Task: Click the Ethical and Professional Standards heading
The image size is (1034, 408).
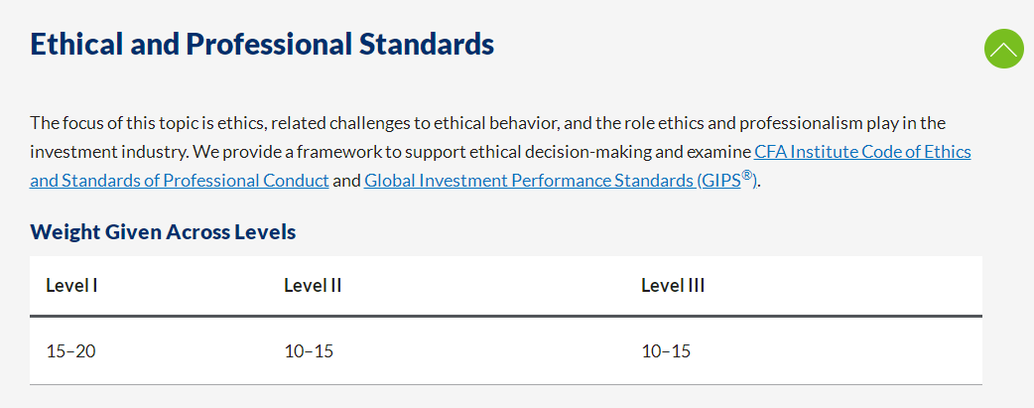Action: (x=262, y=45)
